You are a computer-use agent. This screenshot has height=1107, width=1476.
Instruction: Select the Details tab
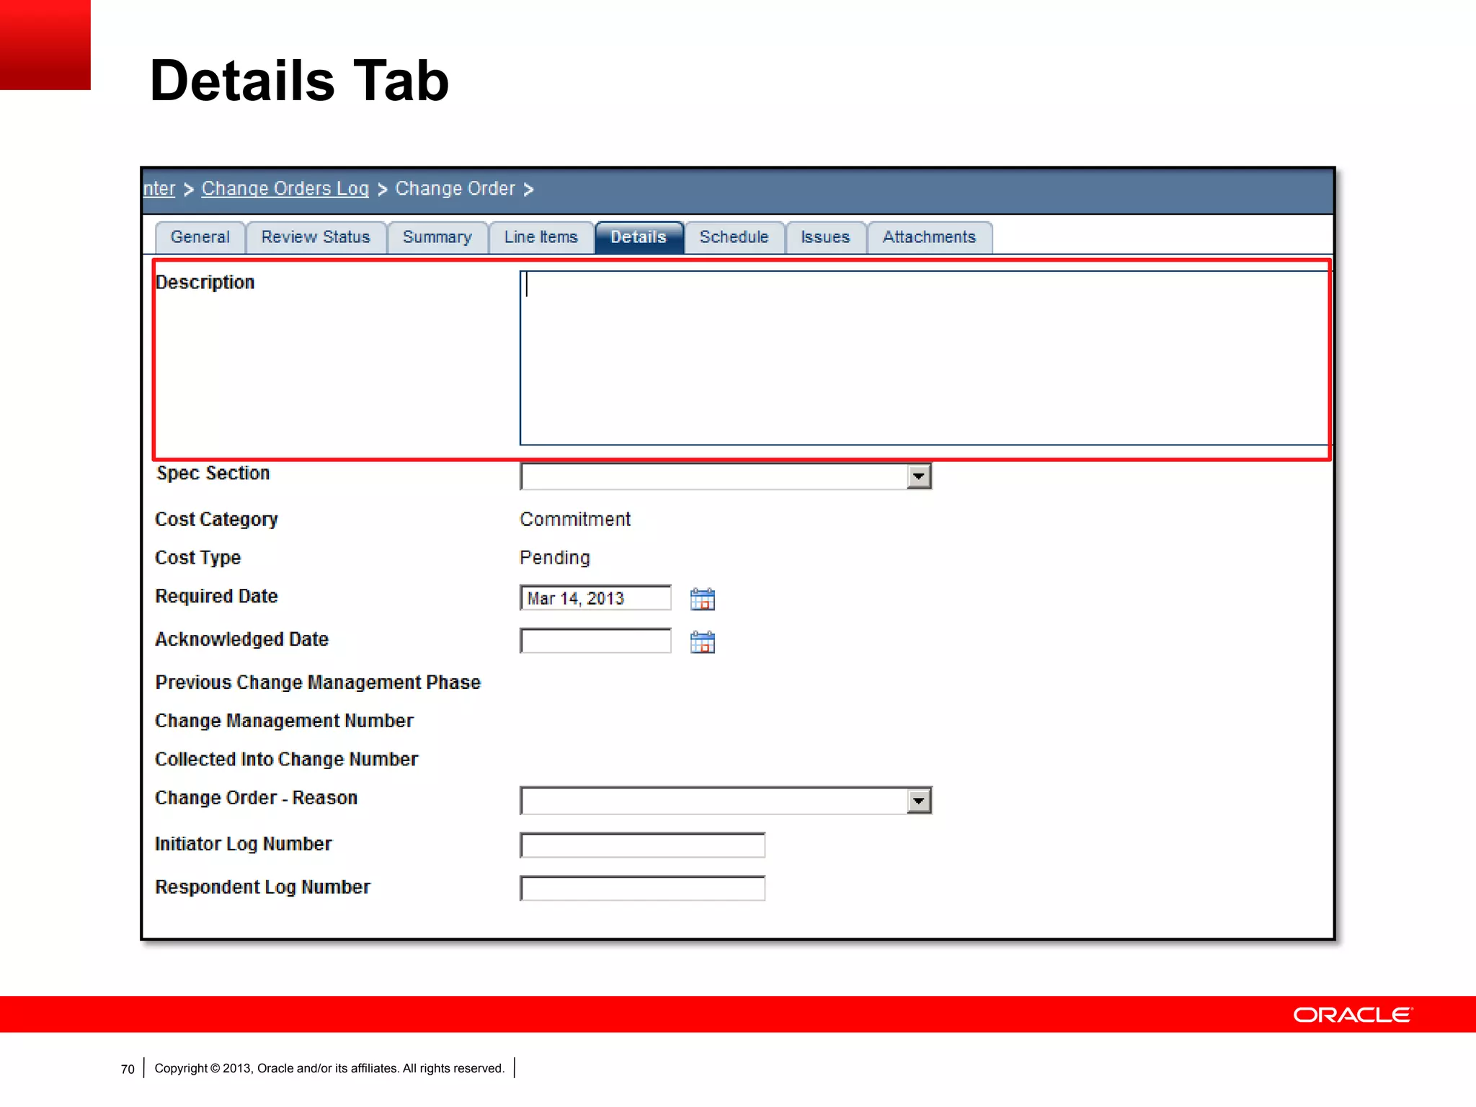click(x=639, y=237)
